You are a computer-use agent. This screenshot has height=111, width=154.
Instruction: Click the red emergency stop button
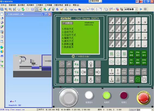(144, 98)
